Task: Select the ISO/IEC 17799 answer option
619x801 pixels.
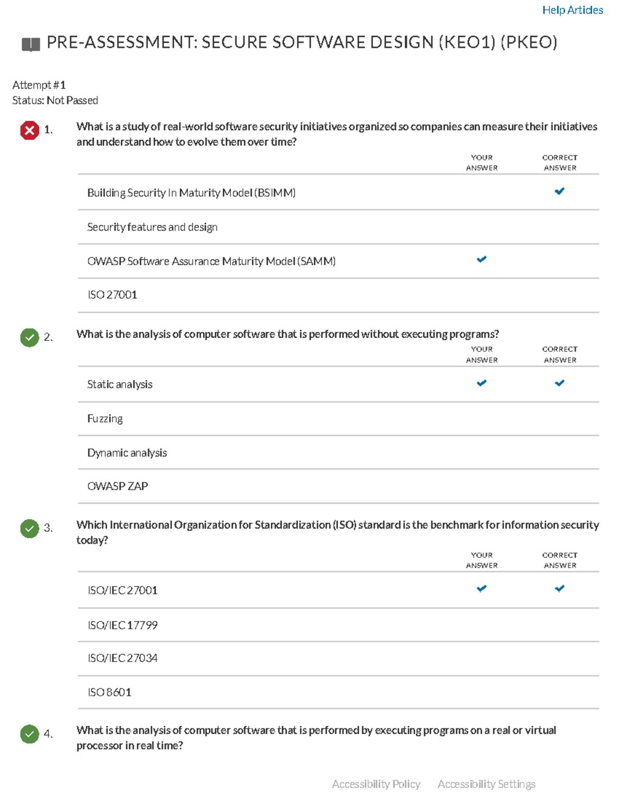Action: point(123,625)
